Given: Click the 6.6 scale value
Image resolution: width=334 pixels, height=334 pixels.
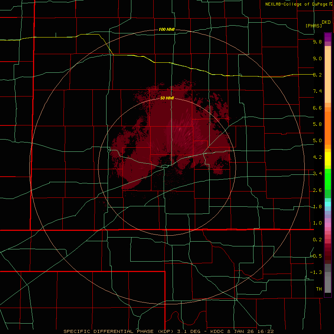Looking at the screenshot, I should (317, 108).
